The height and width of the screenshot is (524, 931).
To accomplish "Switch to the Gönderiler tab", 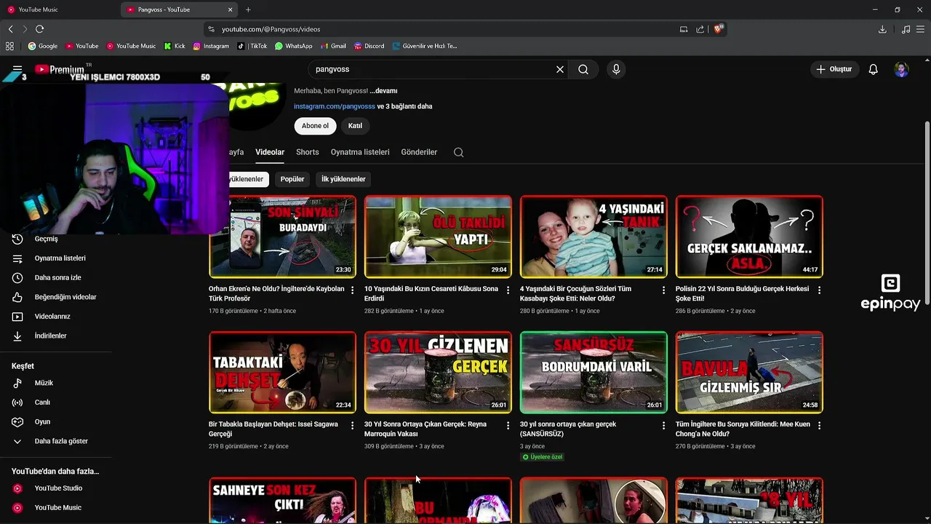I will point(419,152).
